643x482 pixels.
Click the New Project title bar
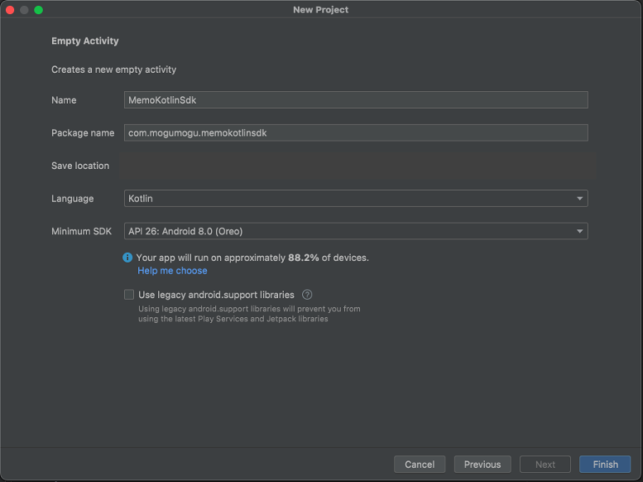click(321, 10)
